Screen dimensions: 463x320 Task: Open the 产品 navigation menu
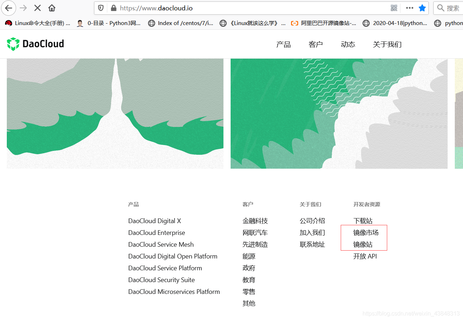pos(284,44)
